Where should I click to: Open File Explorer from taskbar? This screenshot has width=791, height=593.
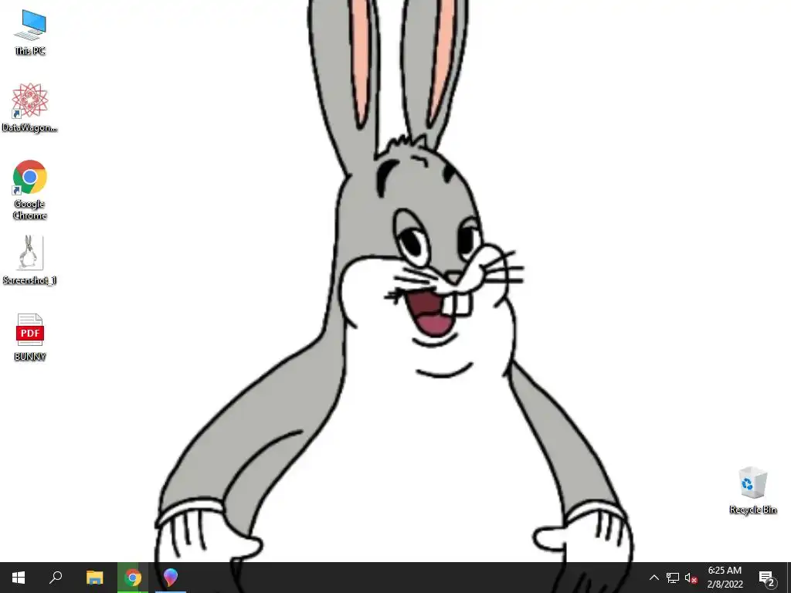[x=95, y=578]
